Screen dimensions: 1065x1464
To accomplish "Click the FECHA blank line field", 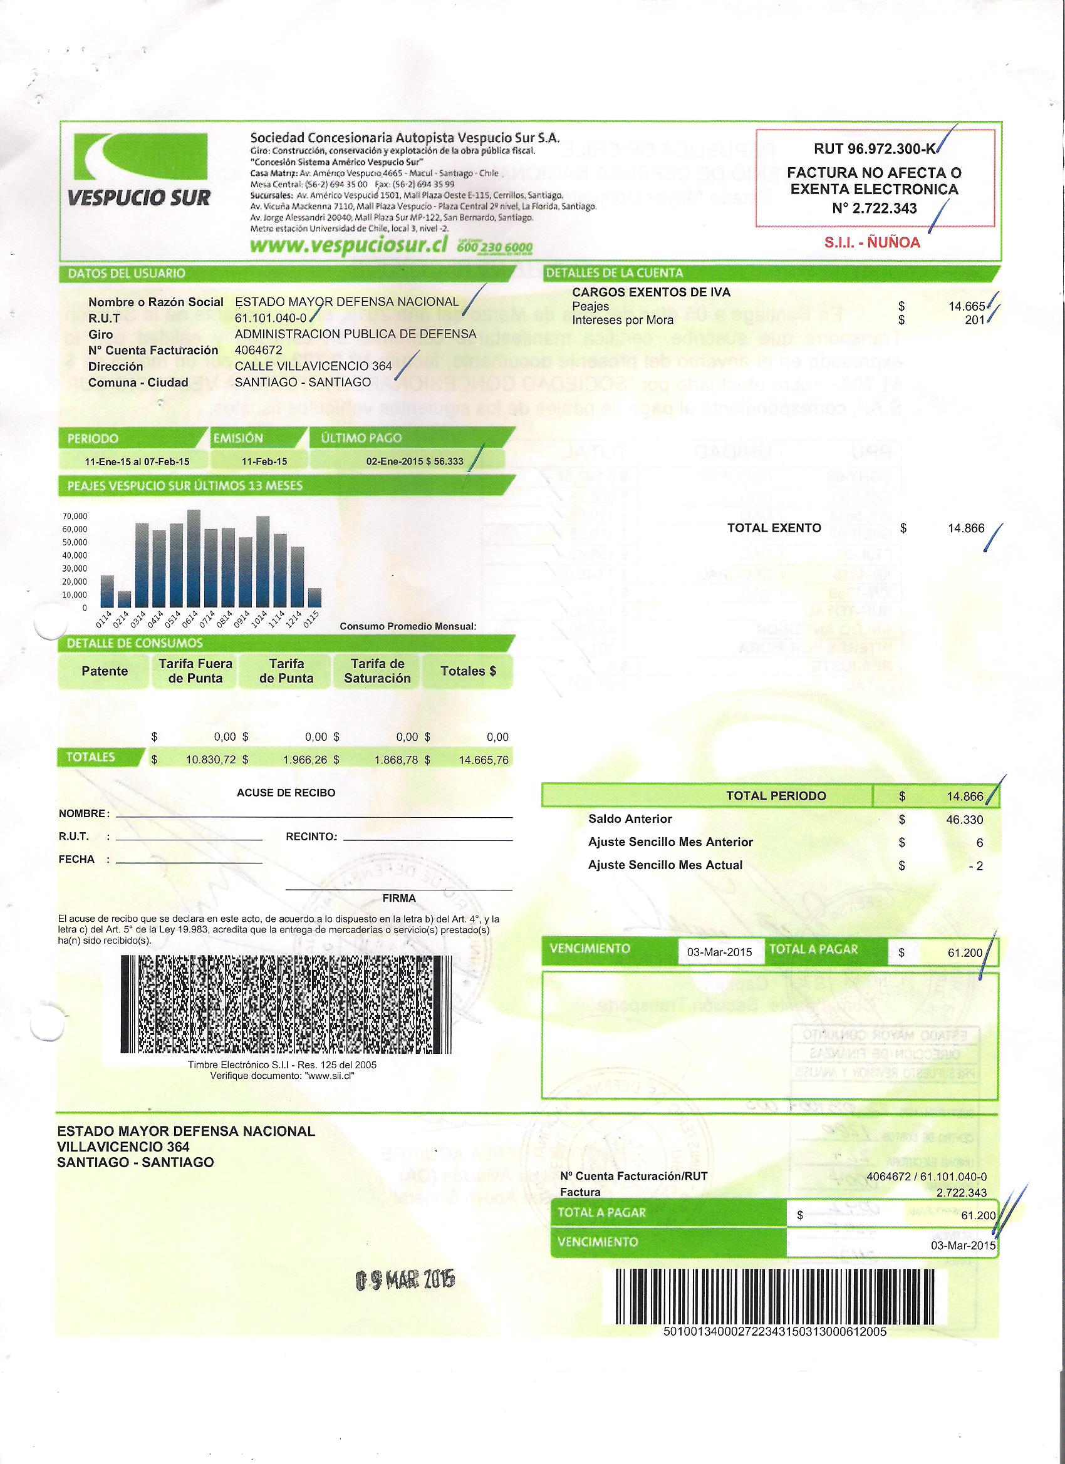I will [189, 860].
